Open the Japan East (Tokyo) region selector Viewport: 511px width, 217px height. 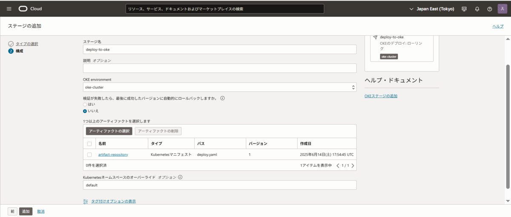coord(431,9)
